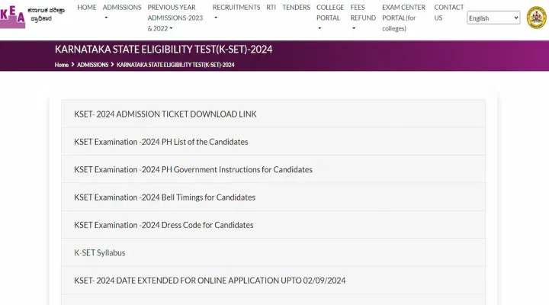Expand Previous Year Admissions dropdown
The image size is (549, 305).
(175, 18)
